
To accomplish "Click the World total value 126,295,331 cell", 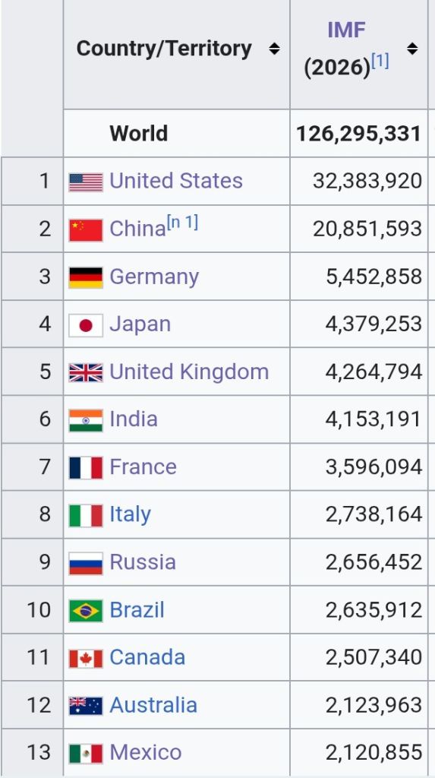I will click(x=359, y=133).
